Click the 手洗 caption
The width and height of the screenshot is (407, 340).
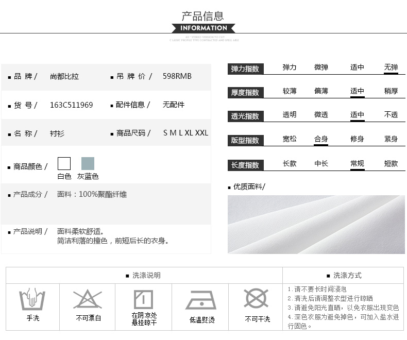[33, 318]
